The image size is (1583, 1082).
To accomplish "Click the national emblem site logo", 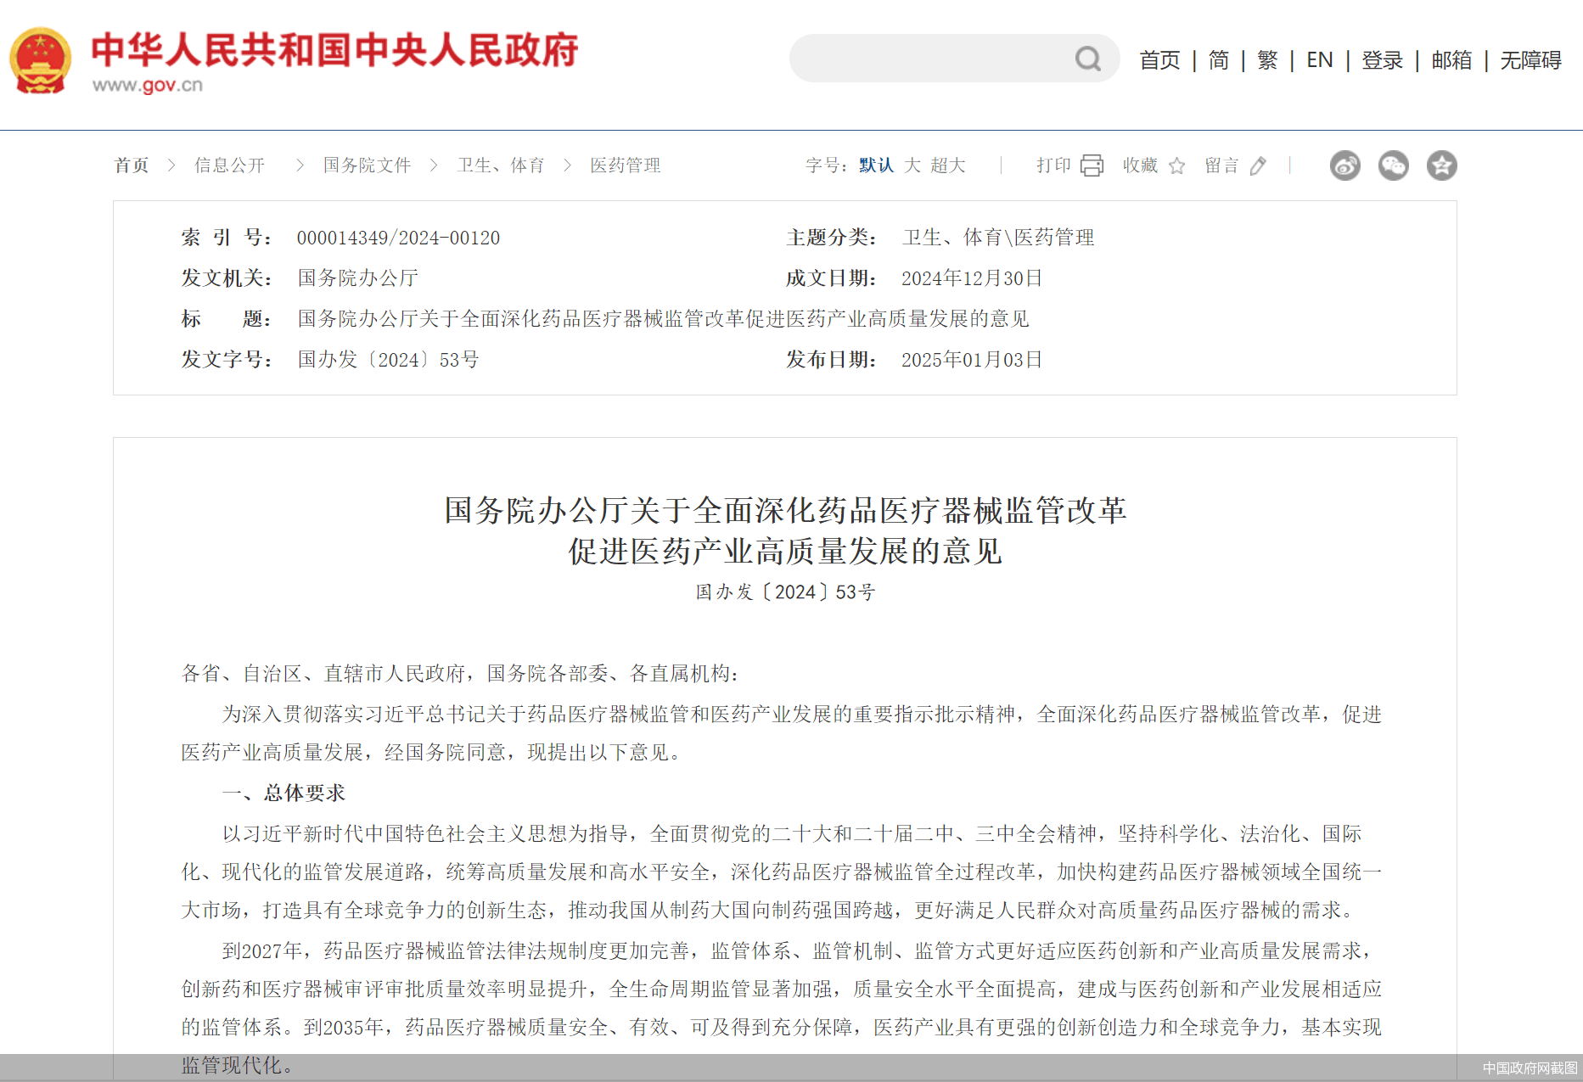I will (x=42, y=57).
